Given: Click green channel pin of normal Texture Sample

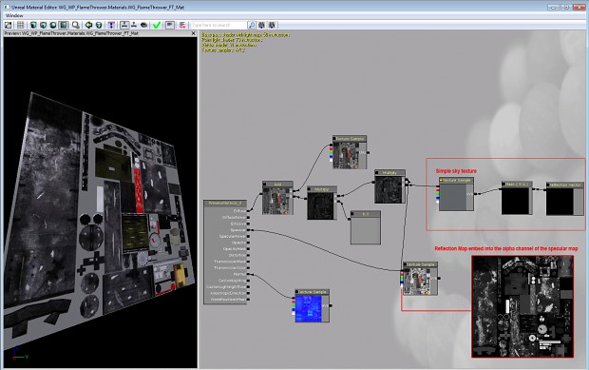Looking at the screenshot, I should tap(294, 306).
